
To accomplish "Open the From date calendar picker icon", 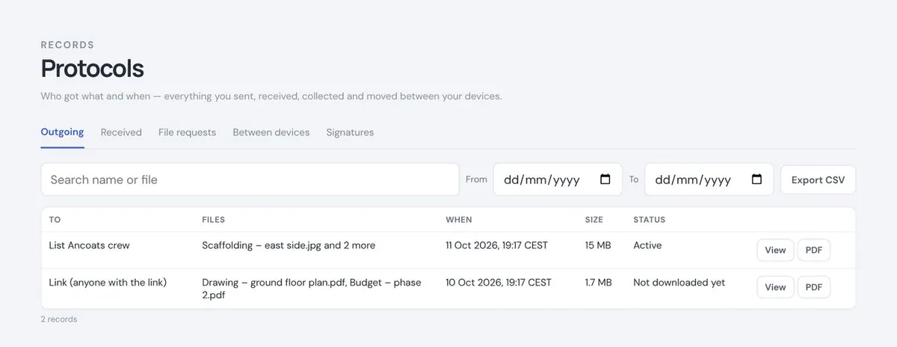I will (x=605, y=179).
